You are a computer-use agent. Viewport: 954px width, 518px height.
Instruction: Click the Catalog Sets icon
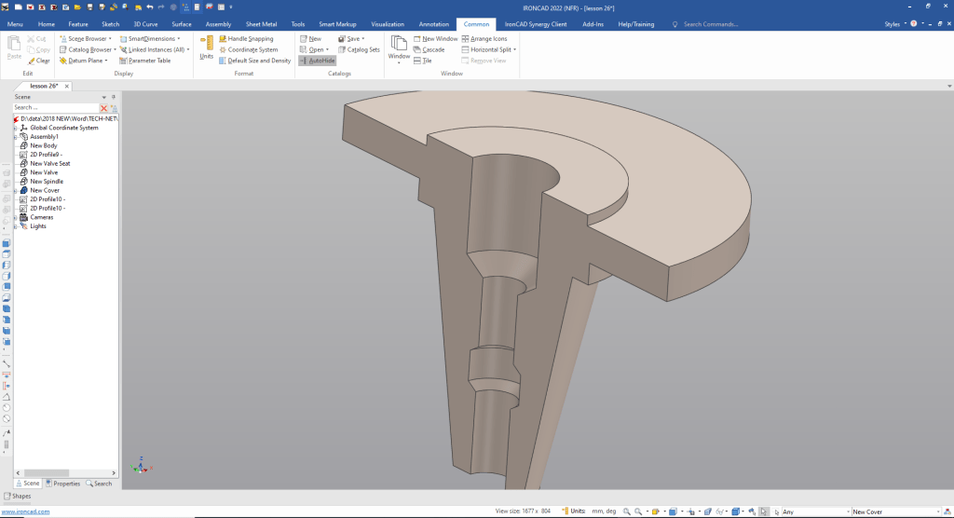[341, 49]
